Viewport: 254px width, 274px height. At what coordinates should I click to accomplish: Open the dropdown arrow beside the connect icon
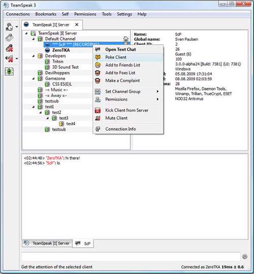tap(17, 27)
